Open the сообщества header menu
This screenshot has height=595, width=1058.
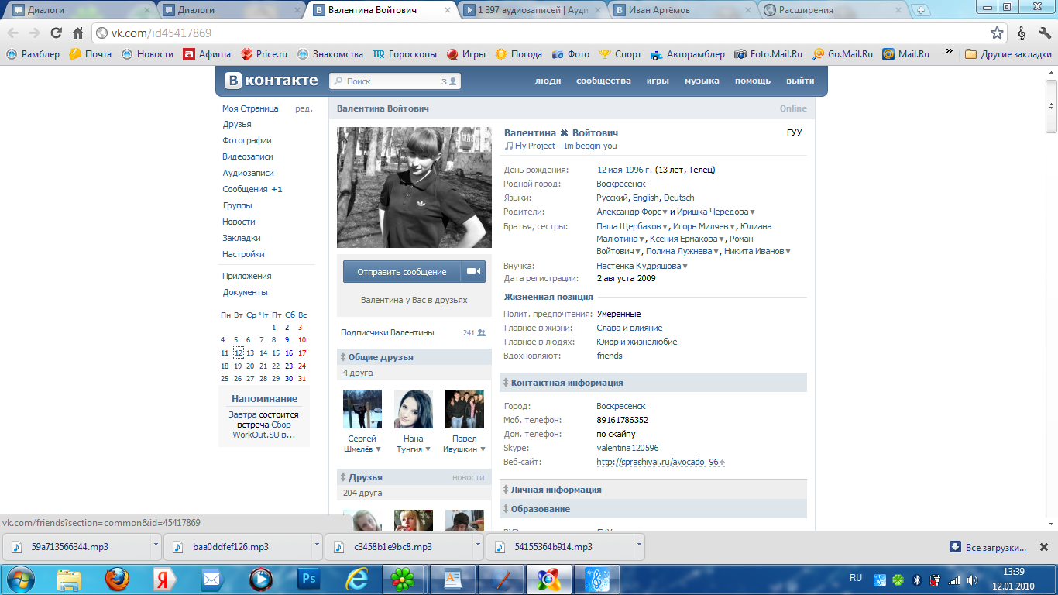(603, 81)
